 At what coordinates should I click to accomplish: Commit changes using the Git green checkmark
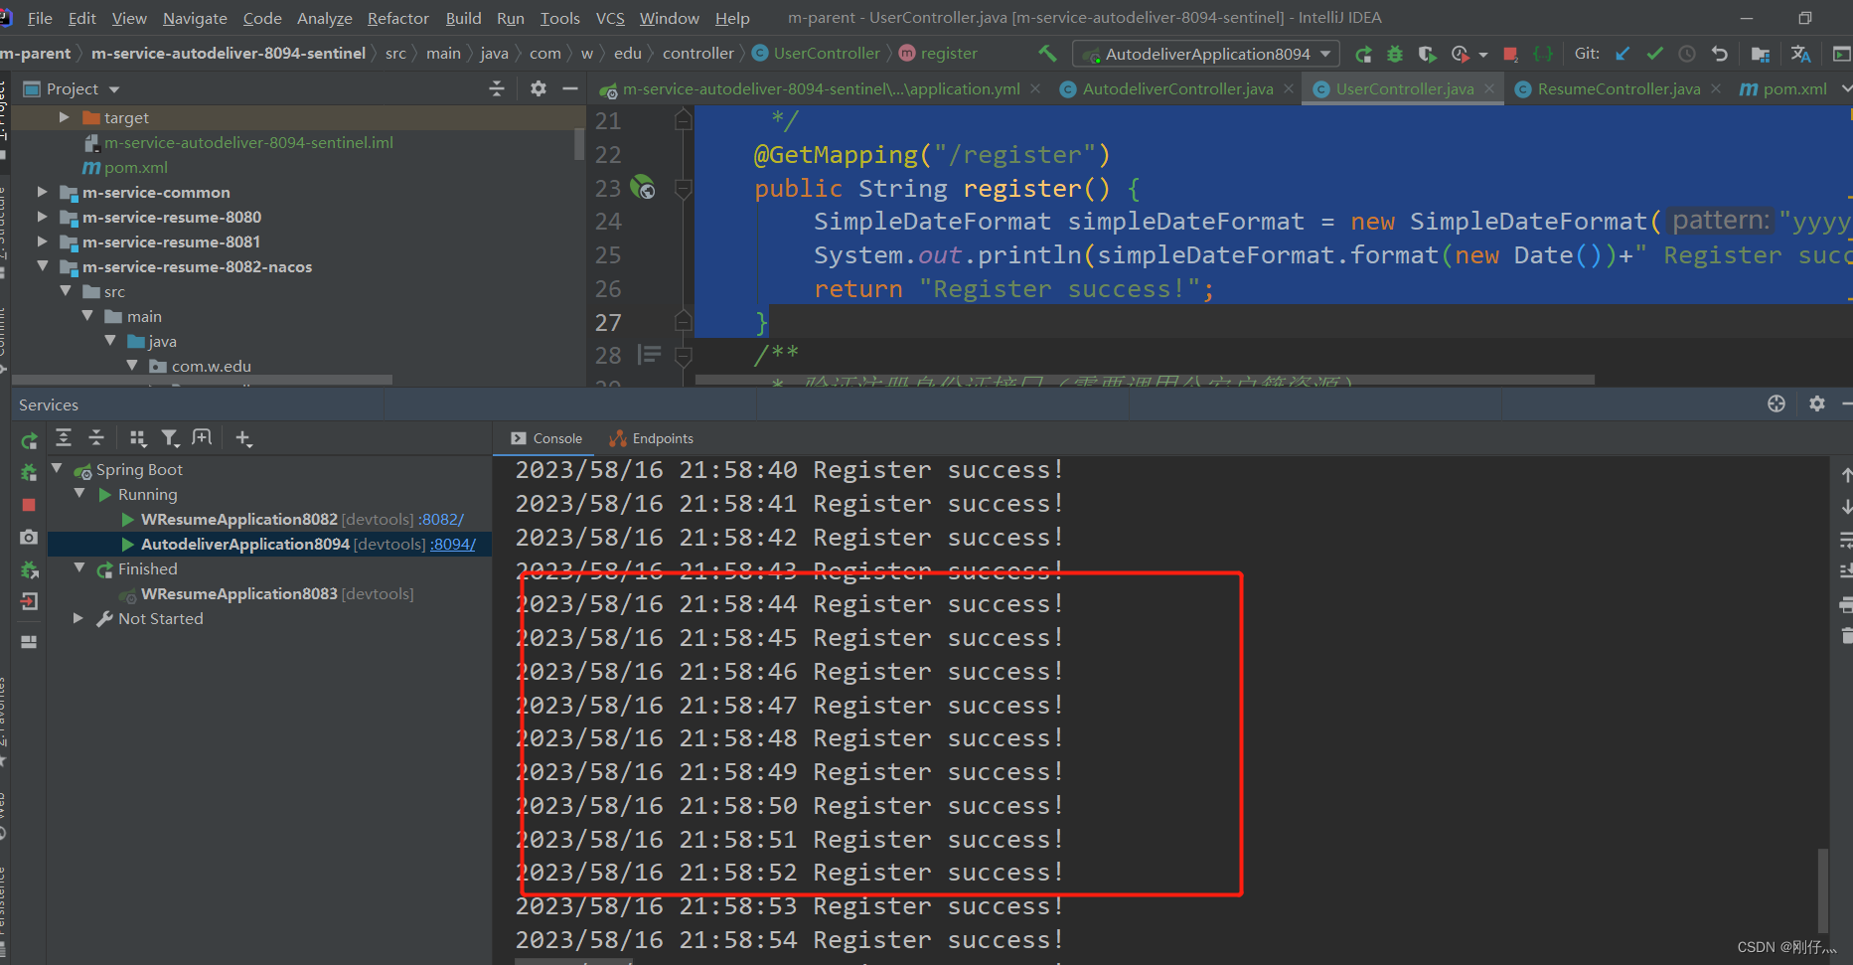1654,54
